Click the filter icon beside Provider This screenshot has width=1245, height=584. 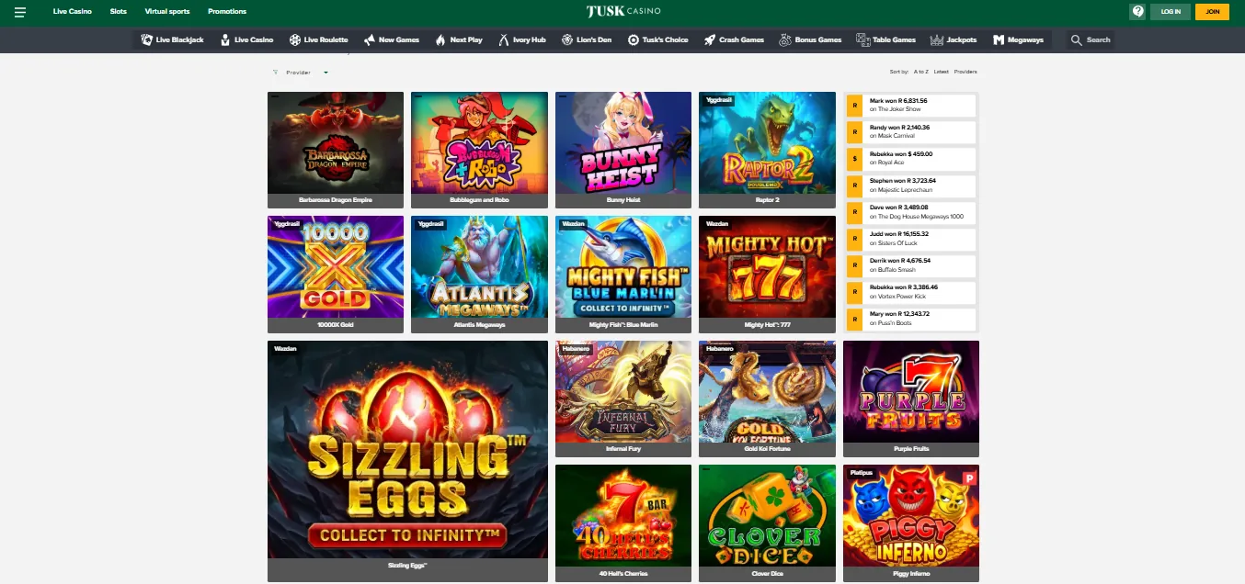tap(276, 72)
